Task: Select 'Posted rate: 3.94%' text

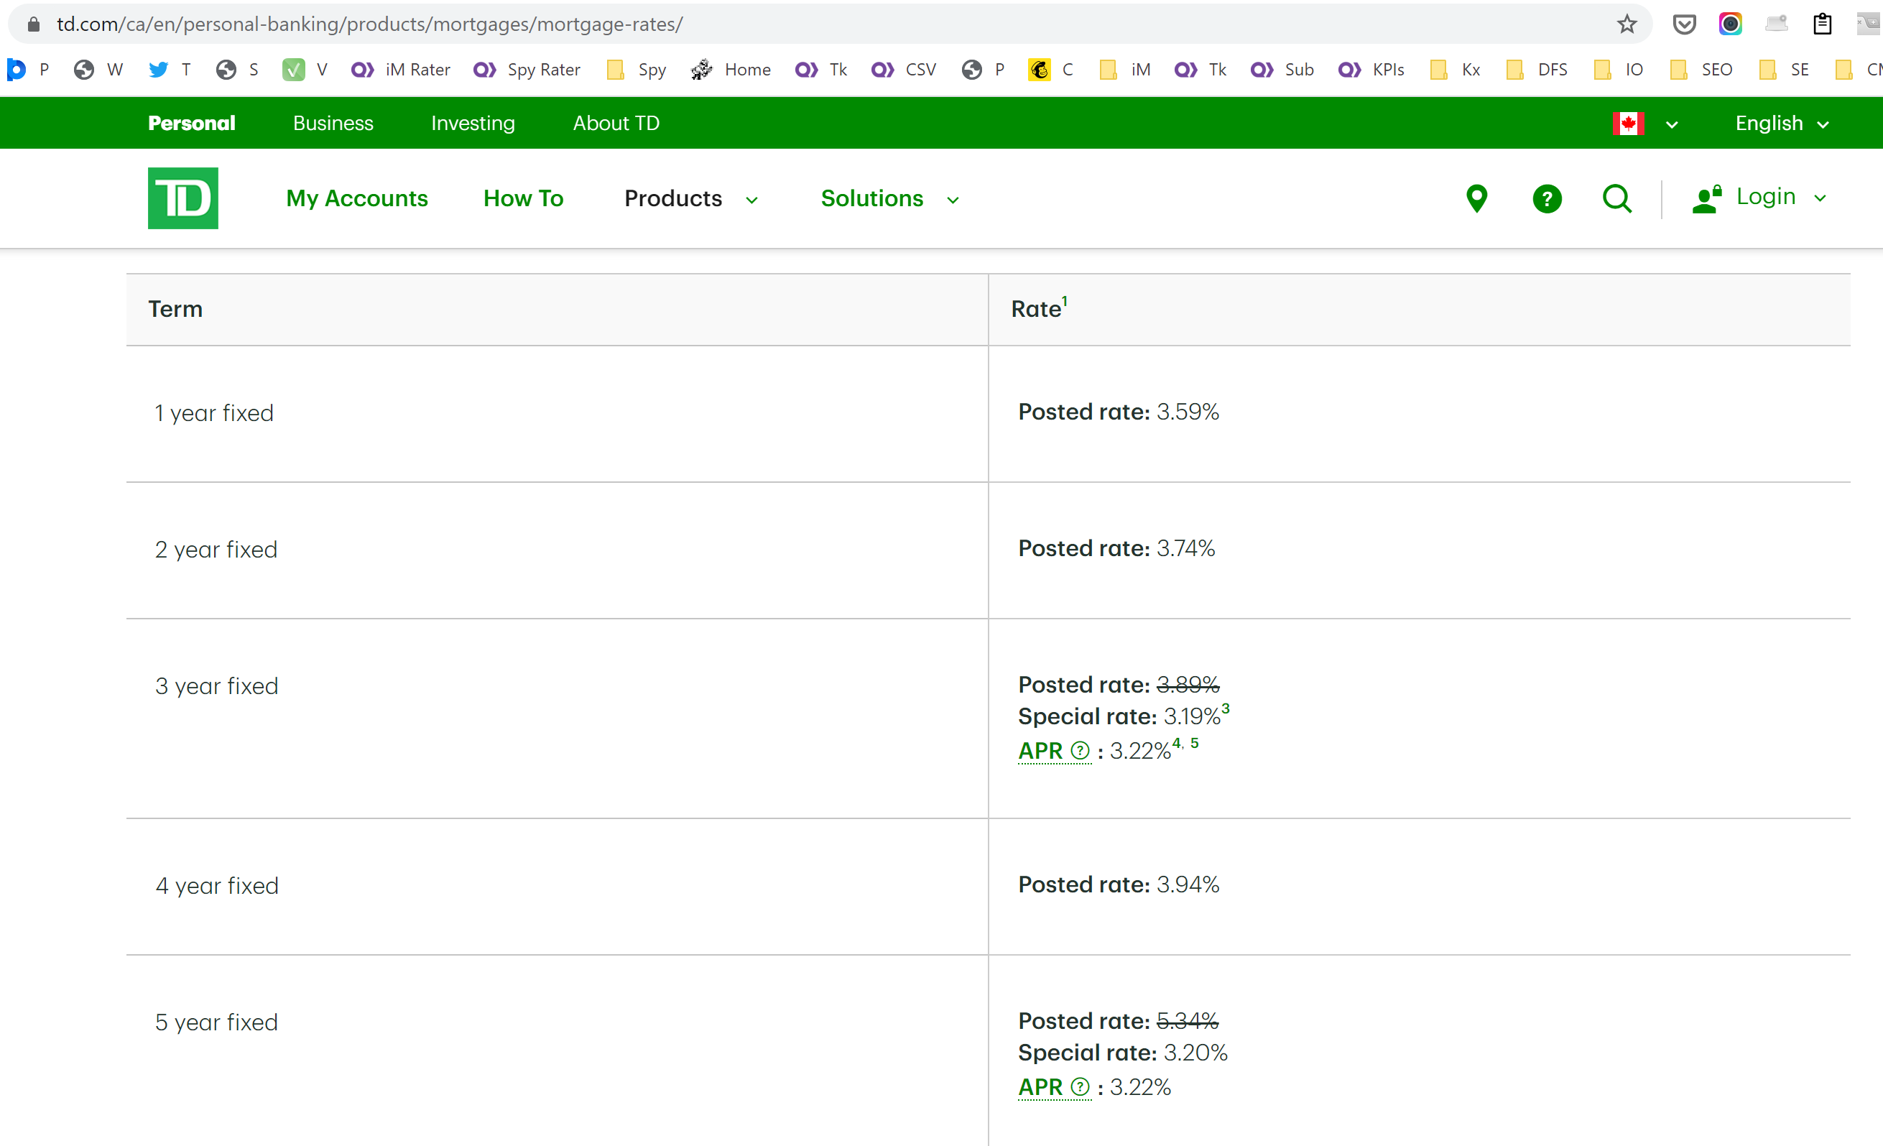Action: [x=1119, y=884]
